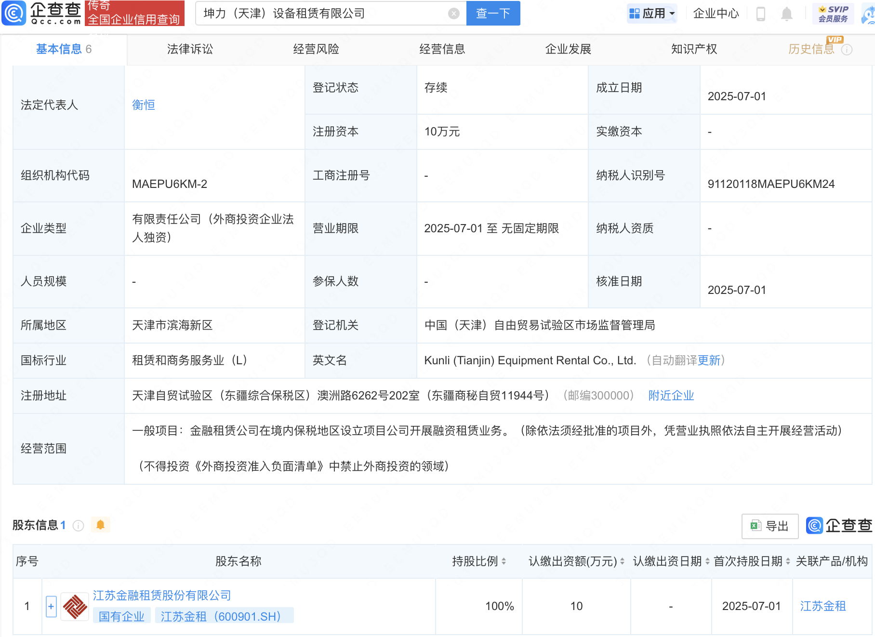Click the 国有企业 tag
The height and width of the screenshot is (637, 875).
point(121,616)
